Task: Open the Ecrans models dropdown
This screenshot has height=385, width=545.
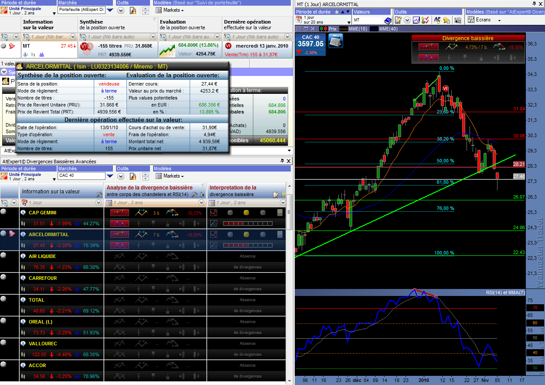Action: [484, 20]
